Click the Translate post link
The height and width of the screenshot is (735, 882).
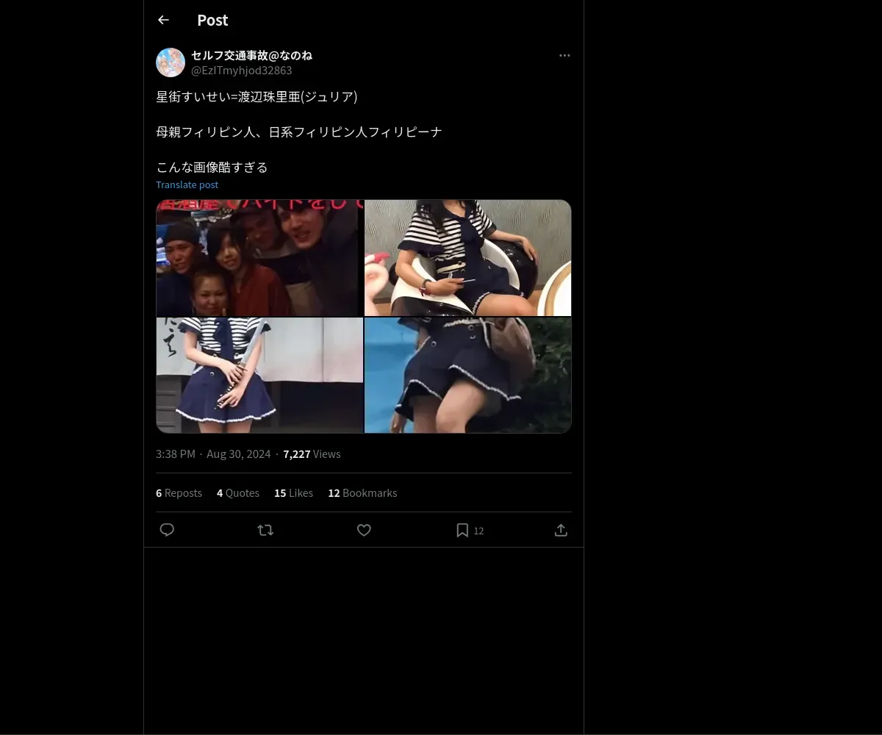187,184
